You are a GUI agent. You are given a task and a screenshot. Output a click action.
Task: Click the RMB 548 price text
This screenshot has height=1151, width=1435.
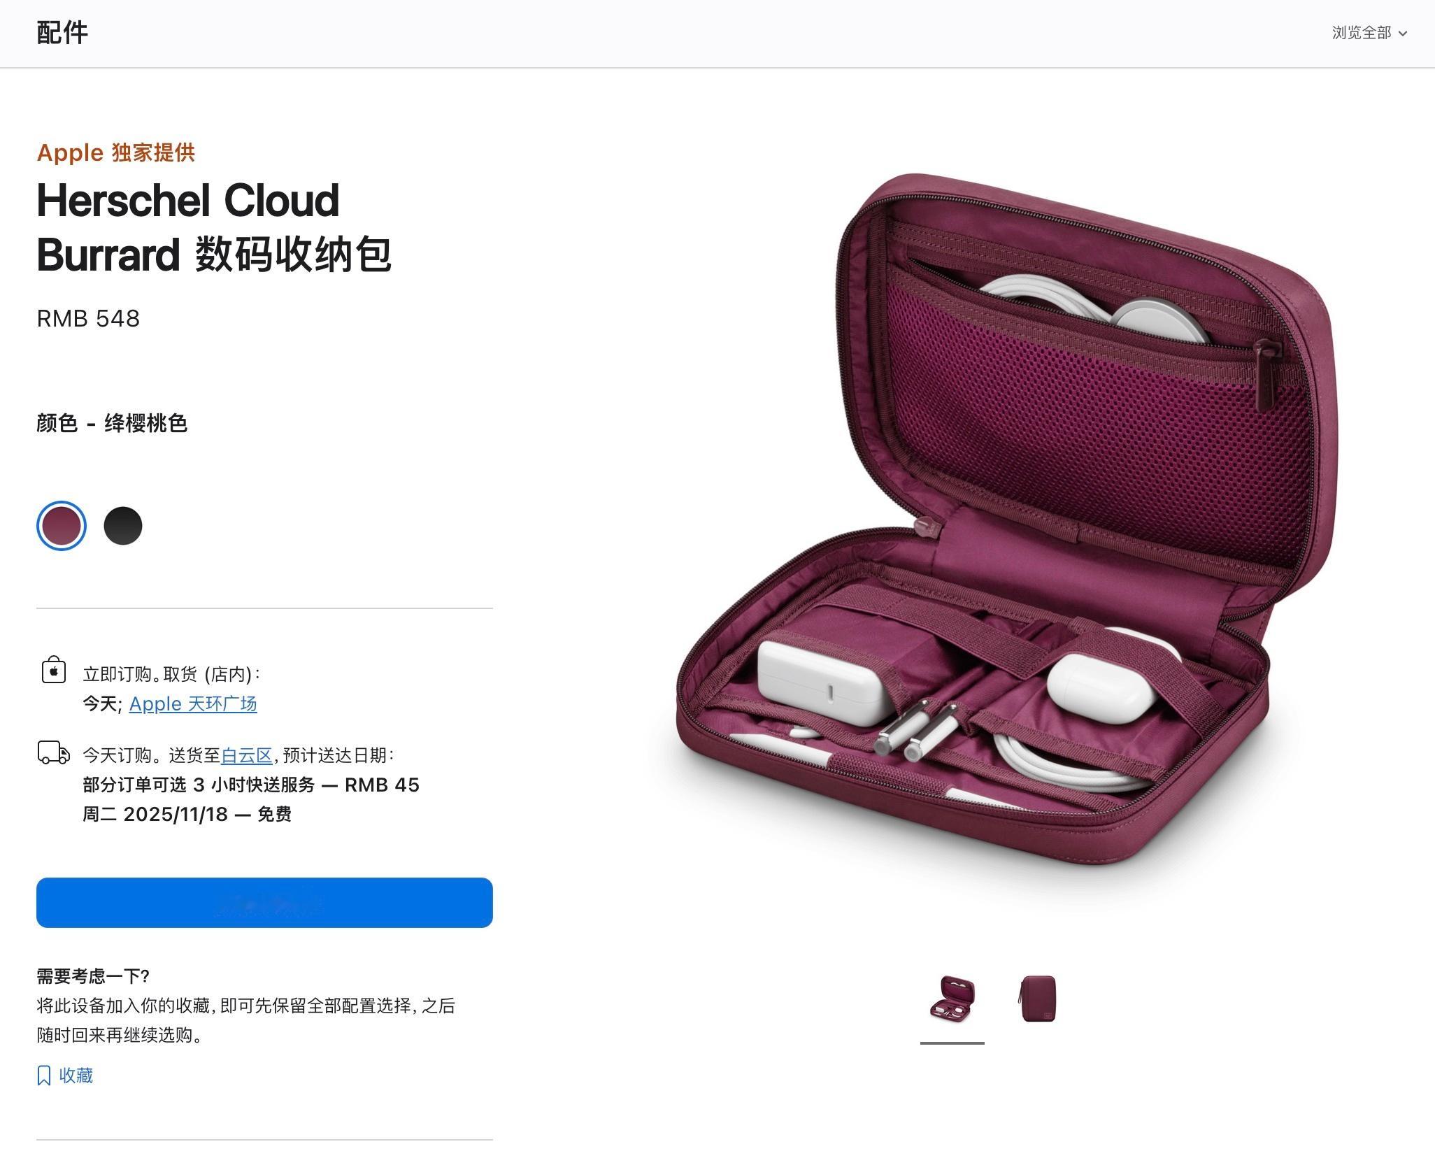point(88,319)
